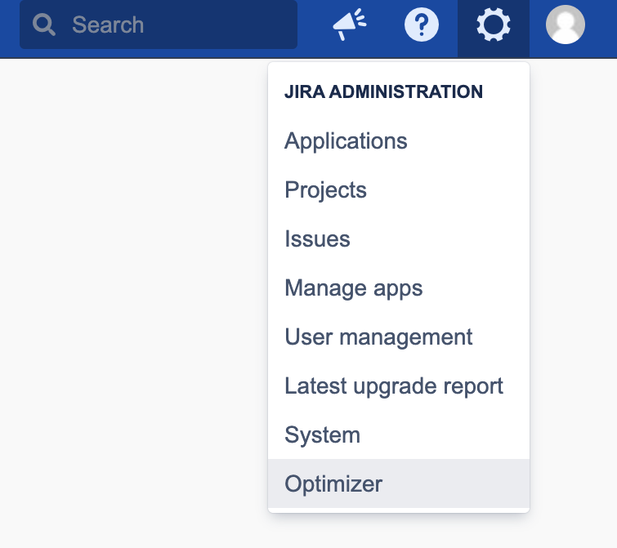Go to Manage apps
Viewport: 617px width, 548px height.
(353, 288)
